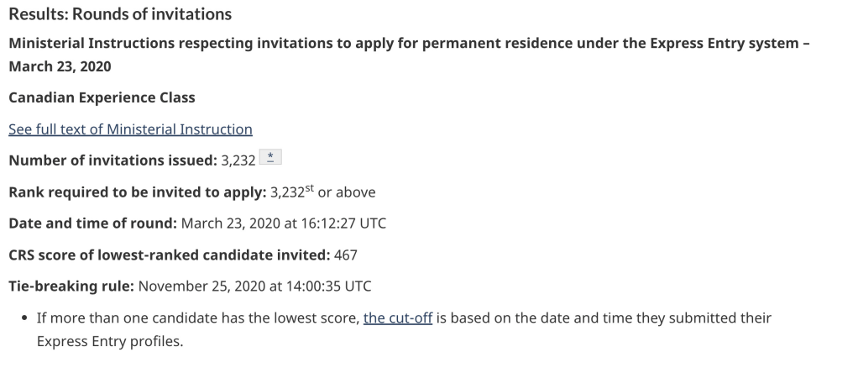858x373 pixels.
Task: Click the footnote asterisk beside invitations issued
Action: (x=270, y=158)
